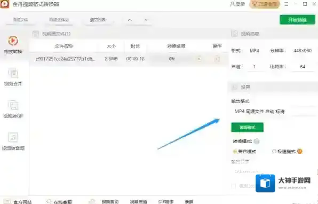
Task: Click the 时长 column header
Action: tap(136, 46)
